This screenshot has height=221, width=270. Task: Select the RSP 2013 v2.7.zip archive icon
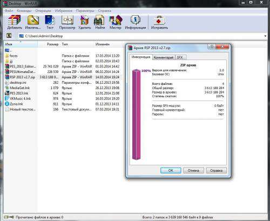tap(7, 77)
